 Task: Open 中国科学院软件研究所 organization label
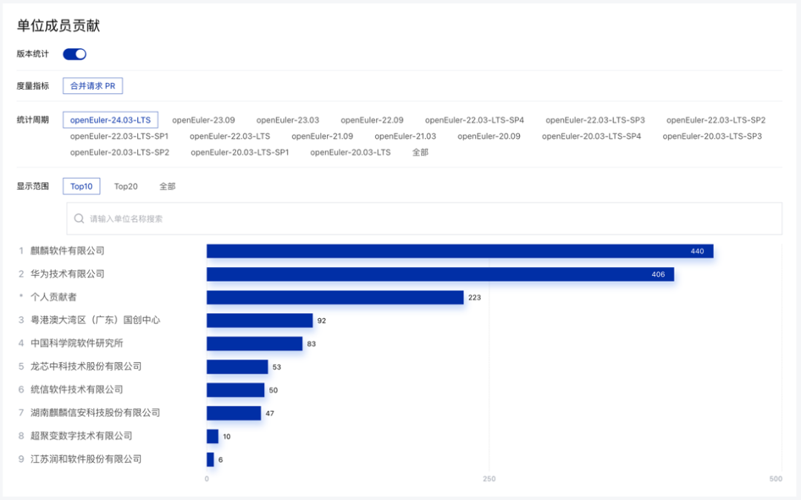click(x=76, y=343)
